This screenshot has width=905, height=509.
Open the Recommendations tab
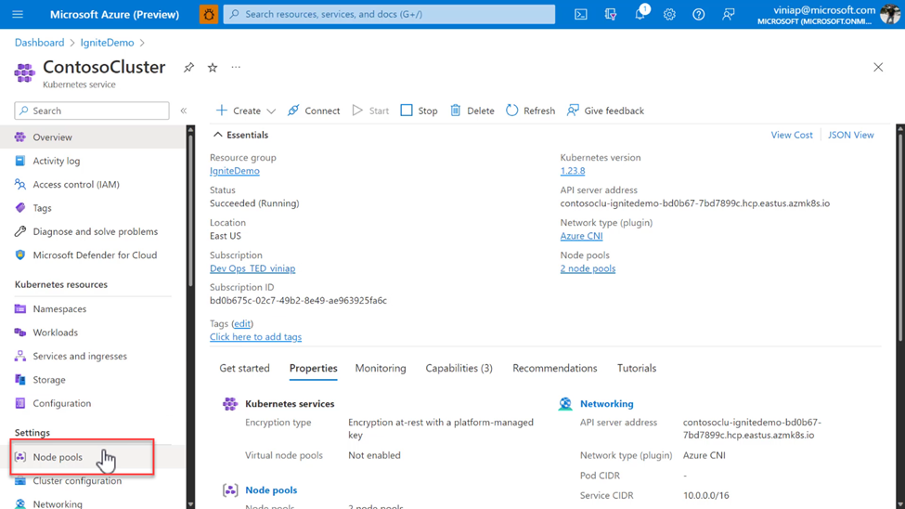tap(555, 368)
